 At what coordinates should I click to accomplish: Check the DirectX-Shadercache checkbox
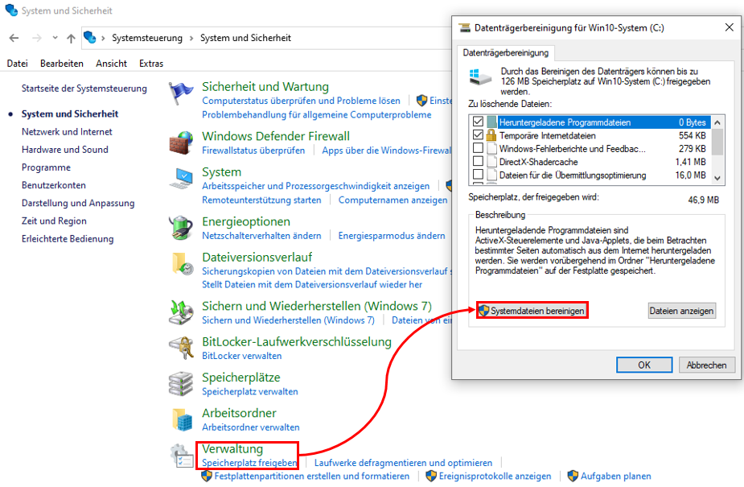[478, 161]
